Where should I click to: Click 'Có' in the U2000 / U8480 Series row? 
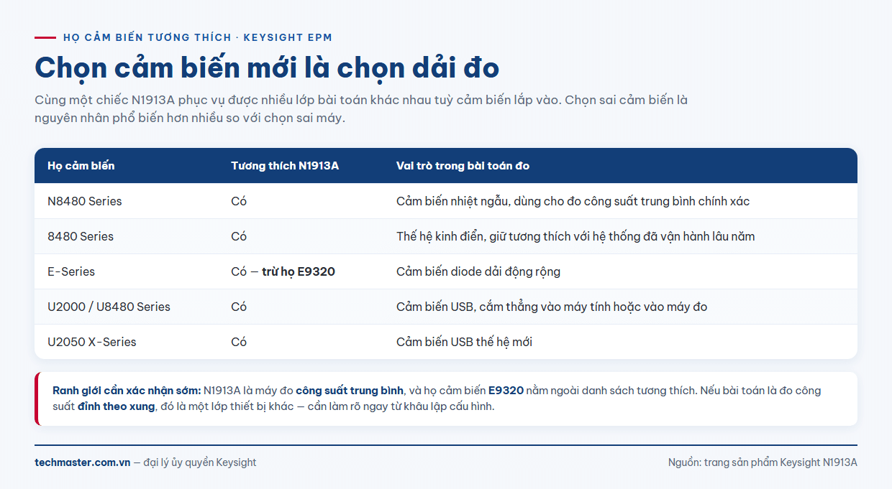239,307
